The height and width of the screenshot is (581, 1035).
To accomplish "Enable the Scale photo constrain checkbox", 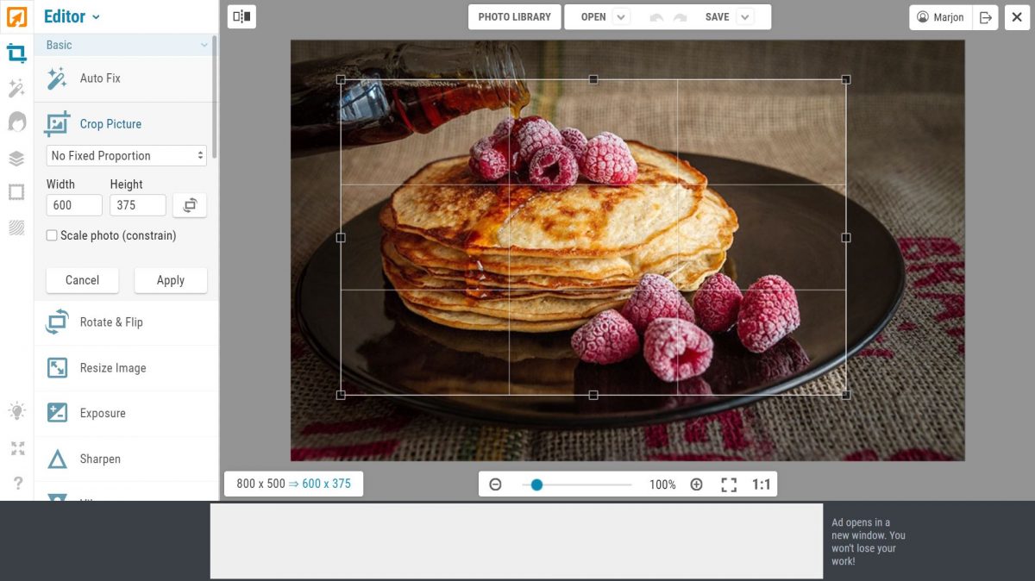I will pyautogui.click(x=50, y=235).
